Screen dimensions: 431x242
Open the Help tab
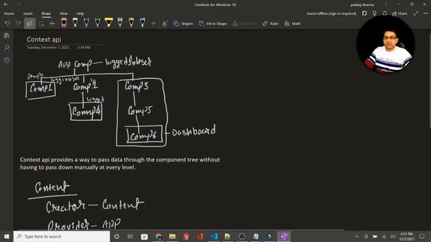coord(80,13)
